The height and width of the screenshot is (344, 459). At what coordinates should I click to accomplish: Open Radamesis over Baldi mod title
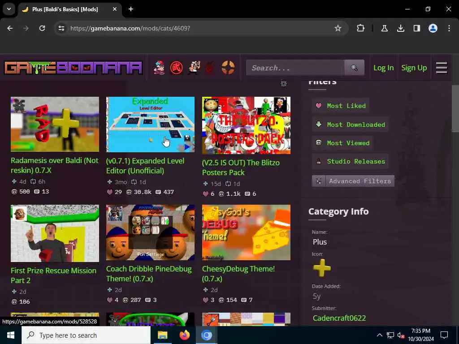tap(54, 165)
